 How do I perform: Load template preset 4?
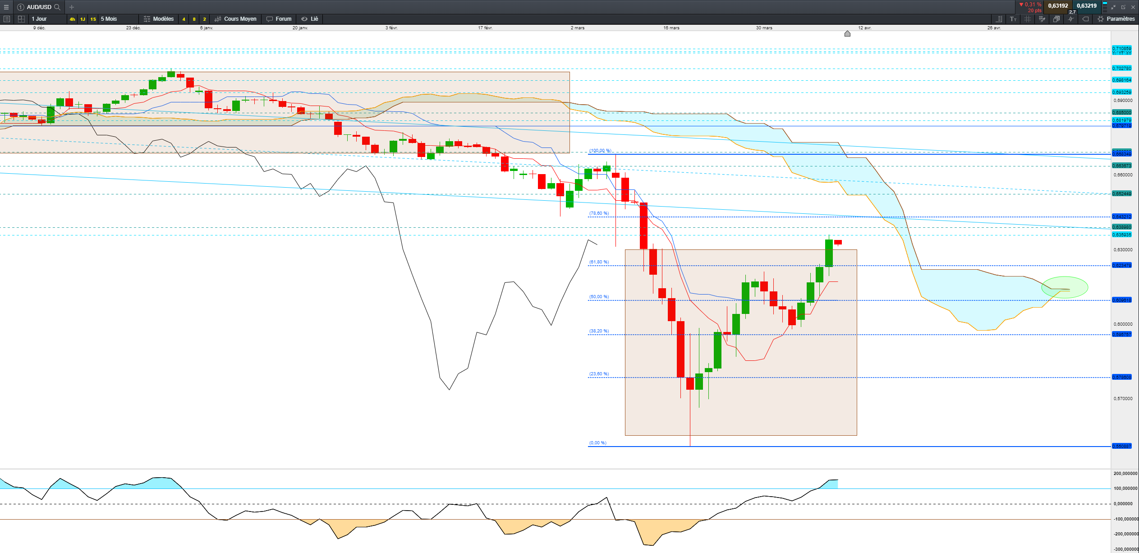(x=184, y=19)
